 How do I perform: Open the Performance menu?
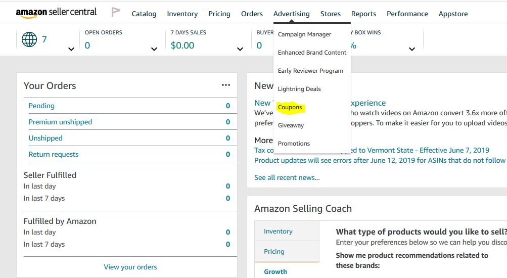(x=407, y=14)
